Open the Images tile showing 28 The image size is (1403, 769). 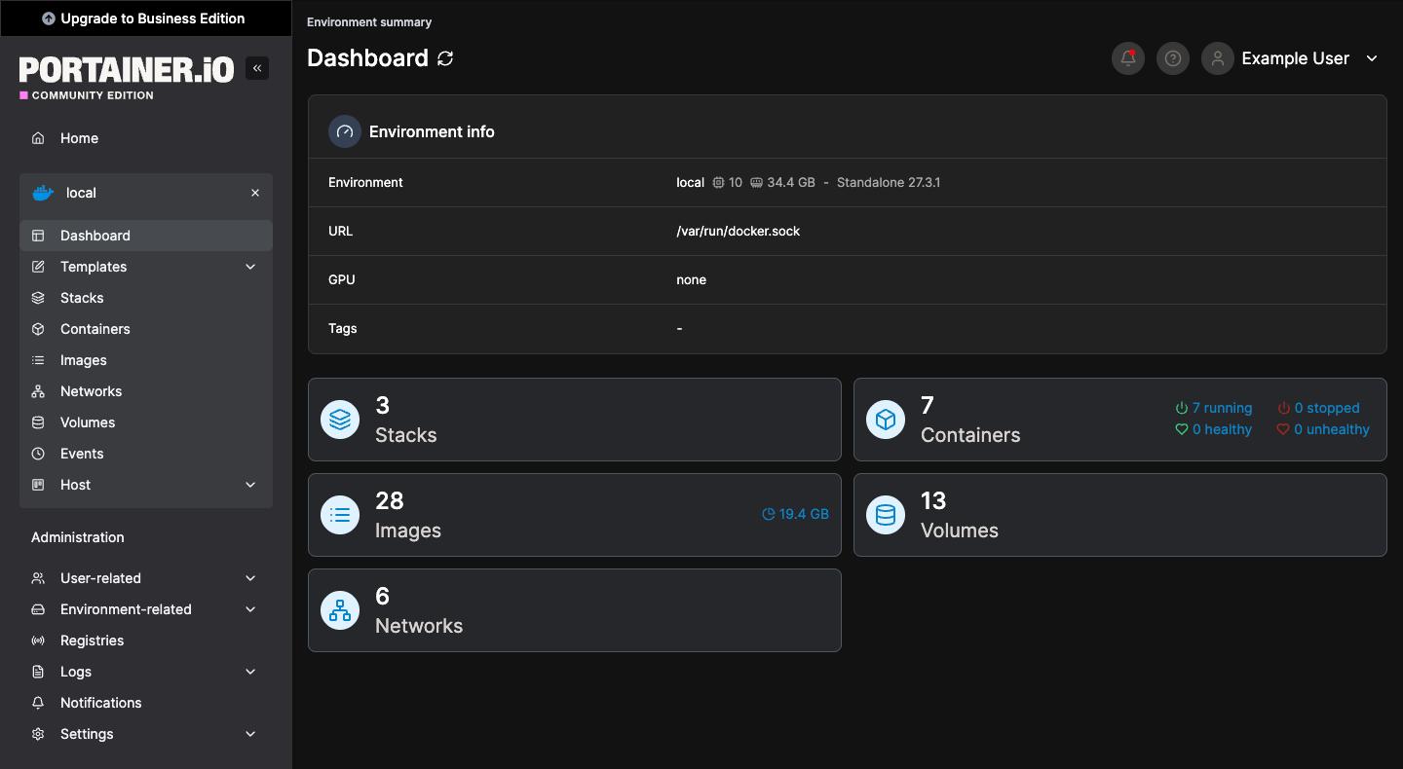[x=574, y=515]
